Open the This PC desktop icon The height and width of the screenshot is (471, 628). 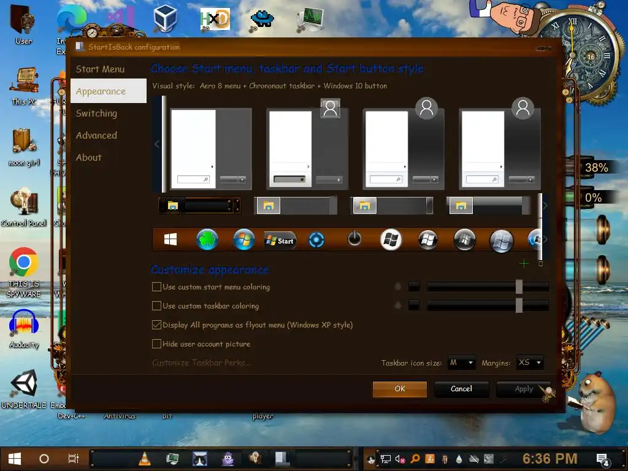25,86
